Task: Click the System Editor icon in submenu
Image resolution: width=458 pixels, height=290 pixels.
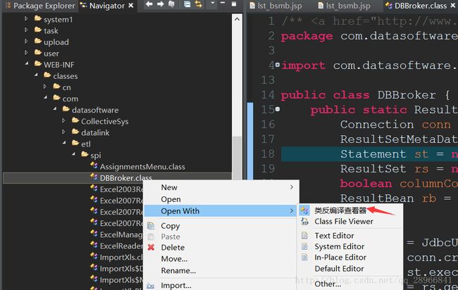Action: coord(304,246)
